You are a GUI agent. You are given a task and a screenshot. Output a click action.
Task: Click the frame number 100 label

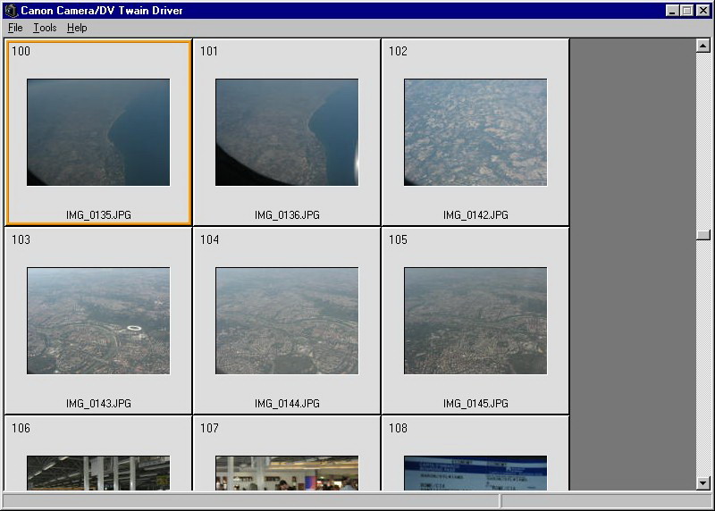21,51
